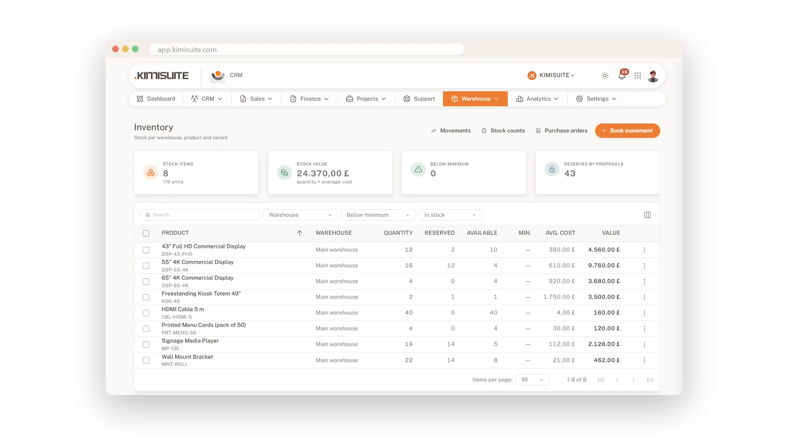Go to last page of results
Viewport: 789px width, 444px height.
[650, 380]
